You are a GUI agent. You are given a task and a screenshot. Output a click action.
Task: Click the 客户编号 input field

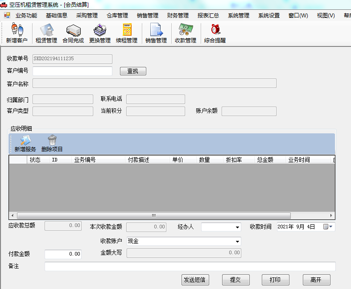pyautogui.click(x=72, y=71)
